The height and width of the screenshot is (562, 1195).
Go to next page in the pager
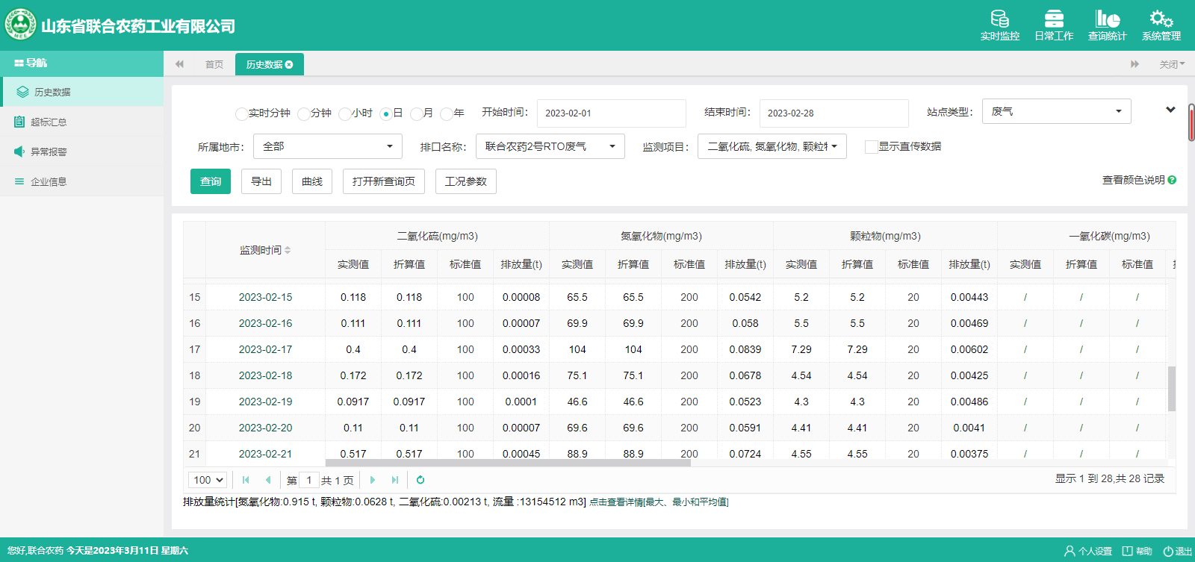click(x=373, y=480)
